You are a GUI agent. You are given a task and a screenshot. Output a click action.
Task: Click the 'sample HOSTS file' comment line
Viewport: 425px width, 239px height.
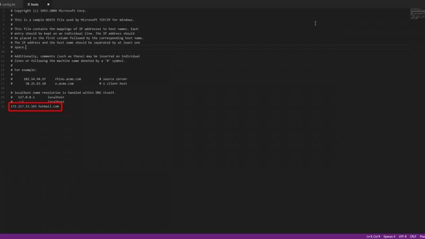pyautogui.click(x=72, y=20)
